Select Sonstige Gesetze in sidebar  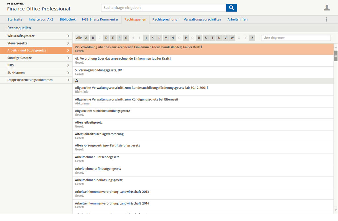coord(36,58)
